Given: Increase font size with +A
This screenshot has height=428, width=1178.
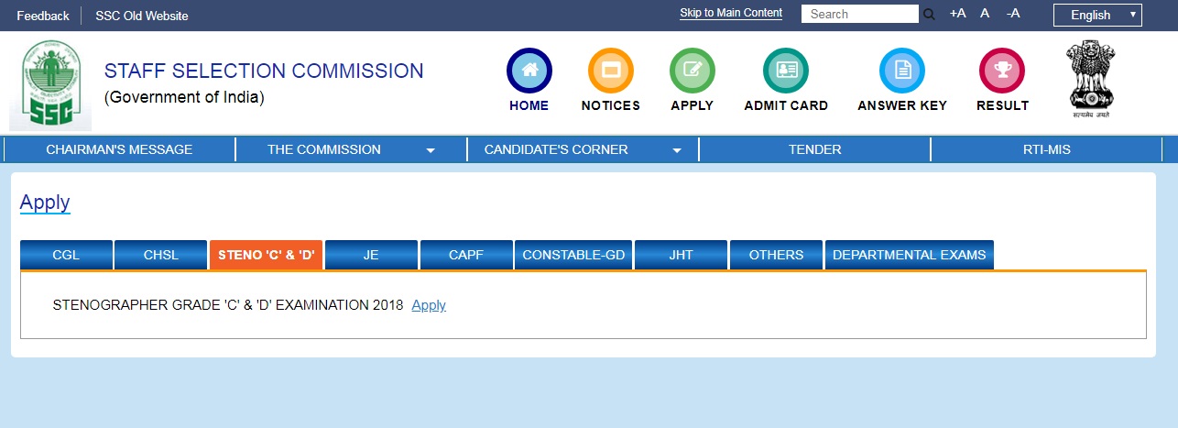Looking at the screenshot, I should click(957, 14).
